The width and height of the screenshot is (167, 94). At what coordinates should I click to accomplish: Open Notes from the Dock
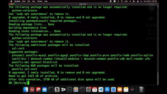tap(126, 90)
